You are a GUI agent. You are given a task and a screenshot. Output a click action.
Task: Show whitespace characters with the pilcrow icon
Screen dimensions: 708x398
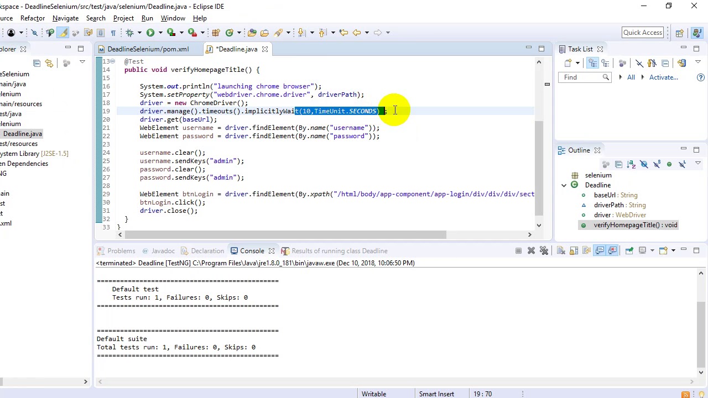113,33
